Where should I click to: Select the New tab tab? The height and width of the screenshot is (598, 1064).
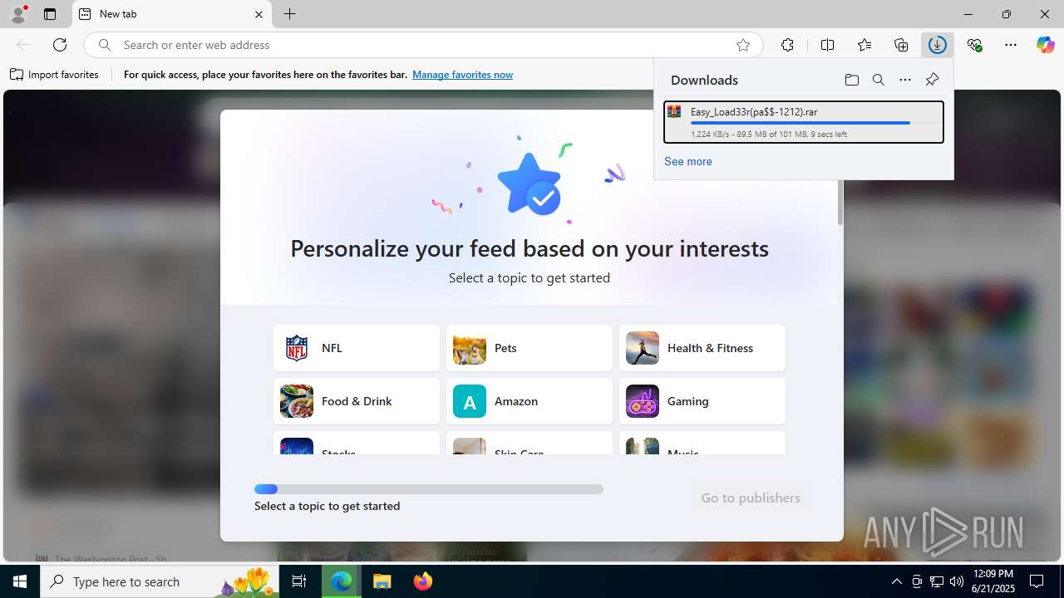pyautogui.click(x=172, y=14)
